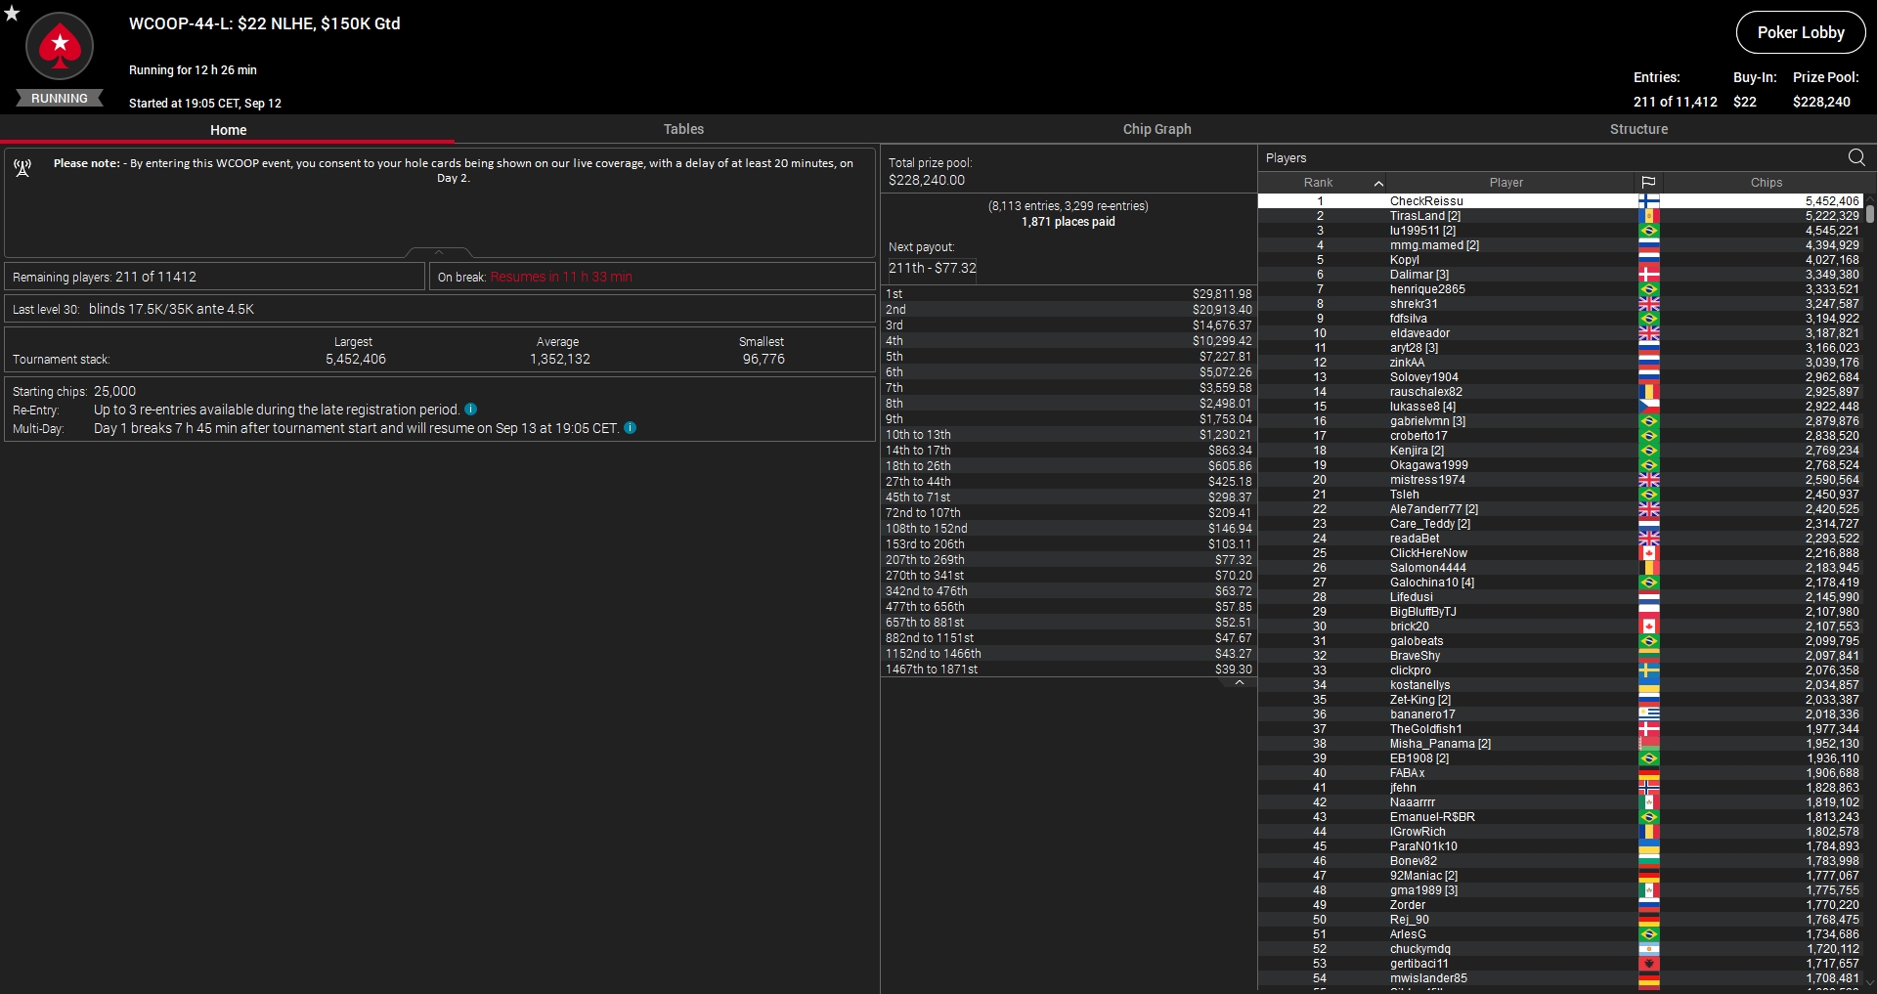The height and width of the screenshot is (994, 1877).
Task: Click the Next payout 211th value
Action: click(x=933, y=268)
